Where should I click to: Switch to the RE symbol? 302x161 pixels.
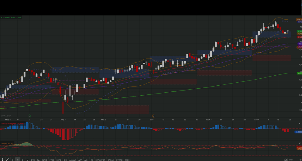(92, 160)
